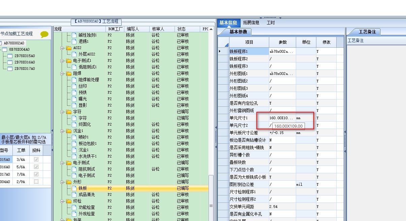Click the 沉金1 folder icon
This screenshot has width=406, height=221.
69,131
